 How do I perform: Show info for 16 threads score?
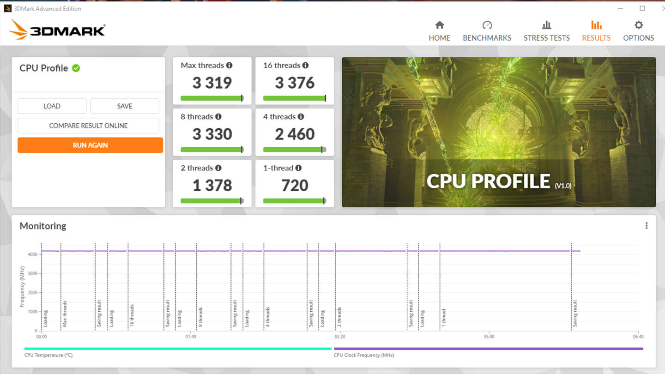pos(305,66)
